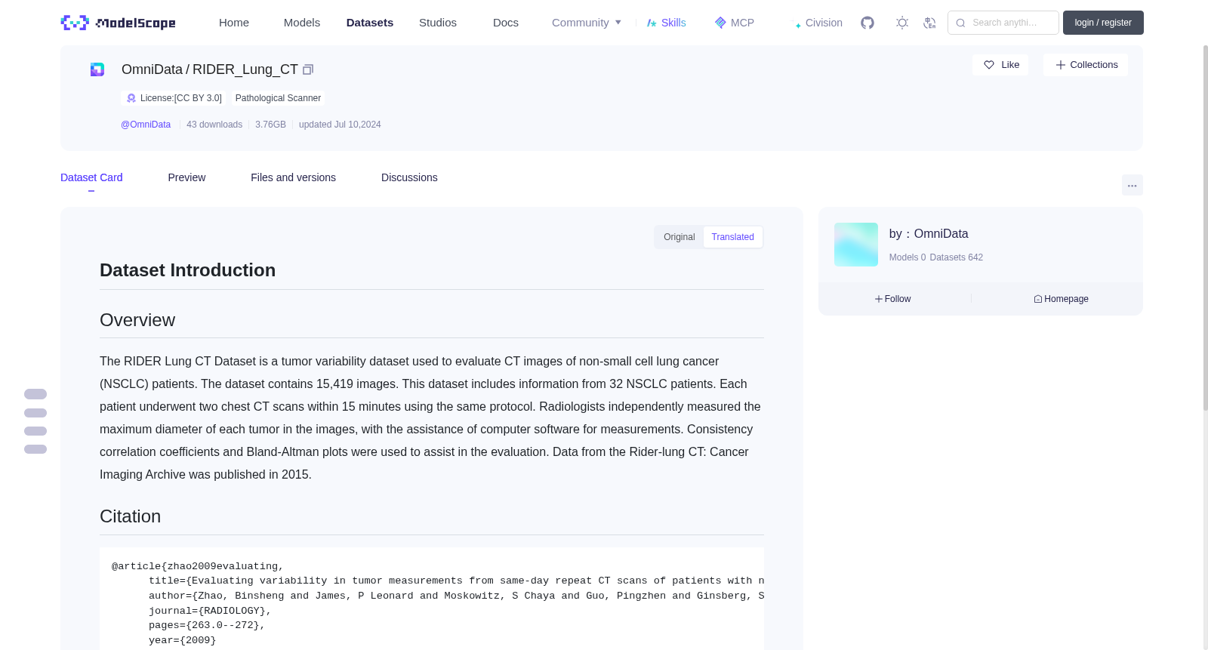
Task: Follow the OmniData author
Action: coord(893,299)
